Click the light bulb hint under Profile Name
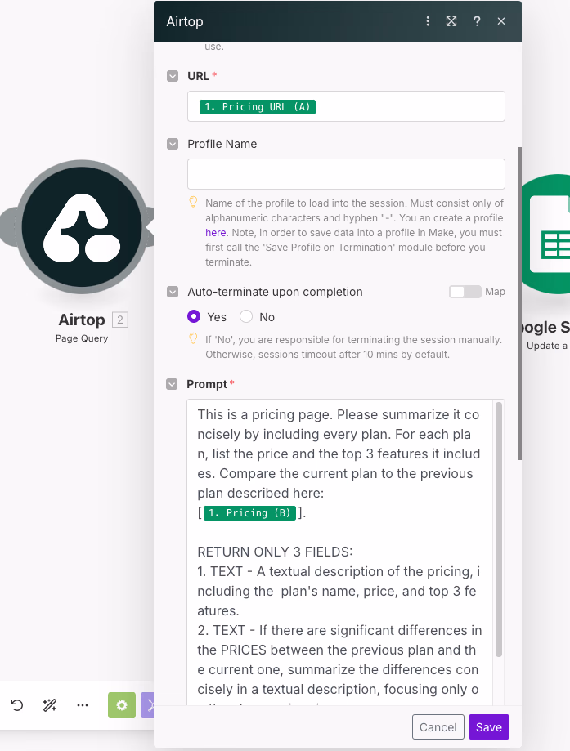The width and height of the screenshot is (570, 751). point(193,202)
